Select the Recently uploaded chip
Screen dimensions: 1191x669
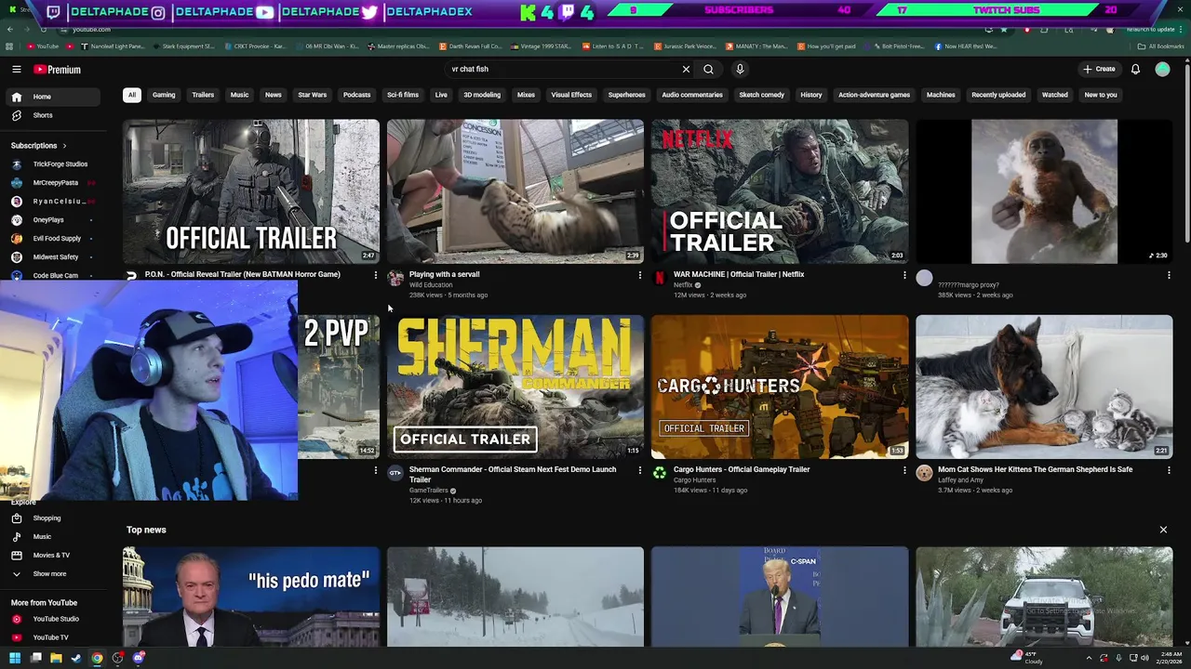click(998, 95)
